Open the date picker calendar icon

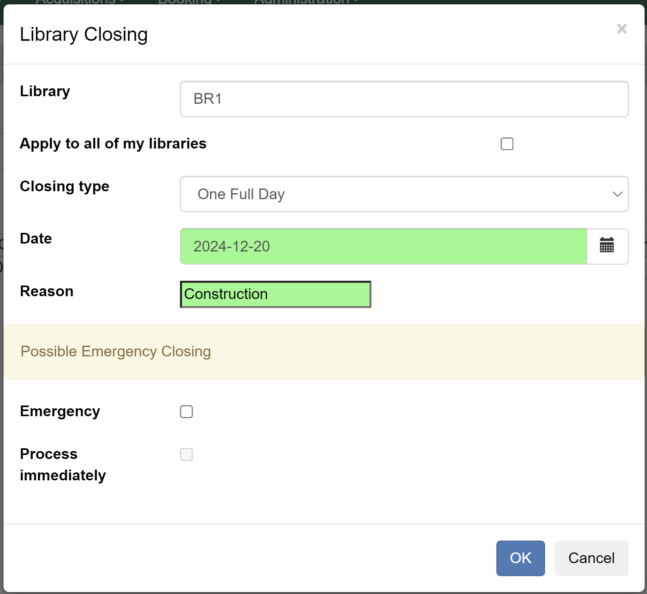pyautogui.click(x=607, y=246)
